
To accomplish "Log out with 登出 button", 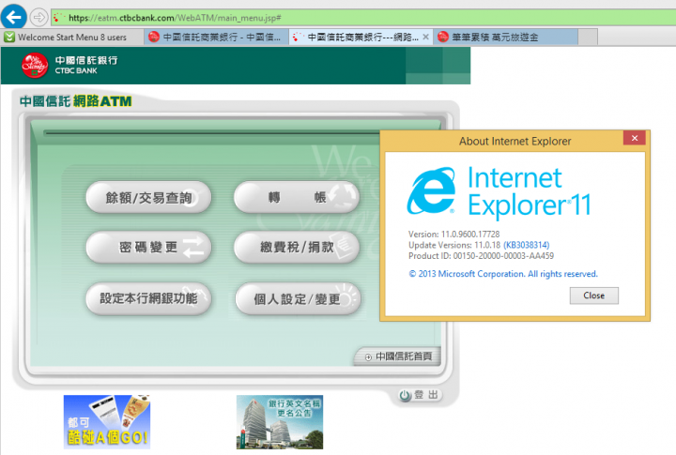I will click(420, 395).
